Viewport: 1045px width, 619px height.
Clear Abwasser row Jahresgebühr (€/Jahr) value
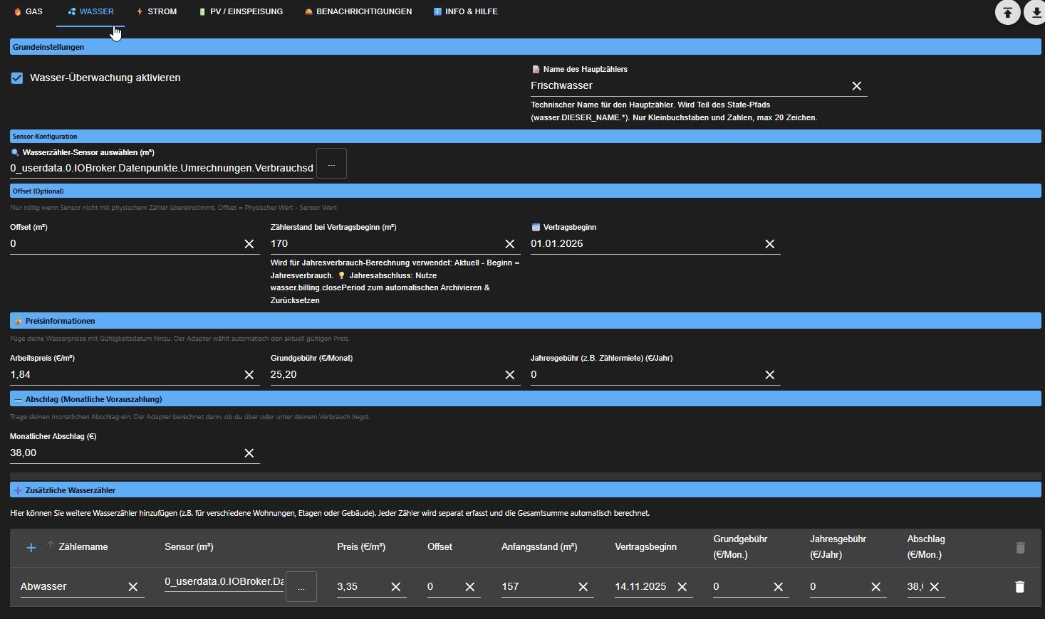pos(876,587)
